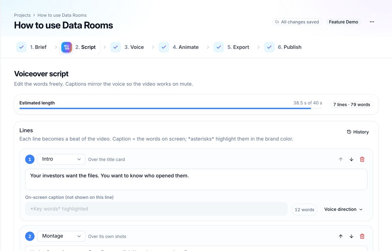Move the Intro line up
The width and height of the screenshot is (392, 251).
[x=340, y=160]
